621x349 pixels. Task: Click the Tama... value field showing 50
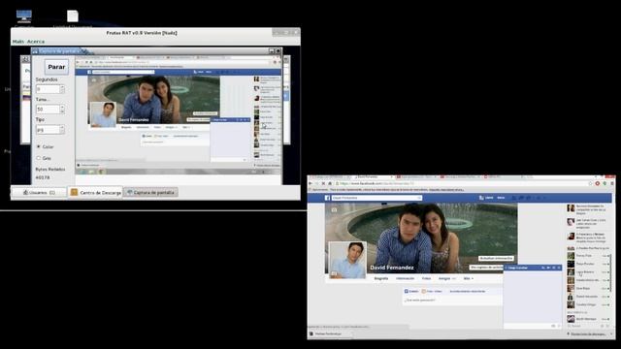48,109
